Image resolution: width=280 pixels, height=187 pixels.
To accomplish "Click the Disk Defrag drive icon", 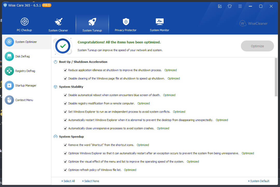I will pos(9,56).
